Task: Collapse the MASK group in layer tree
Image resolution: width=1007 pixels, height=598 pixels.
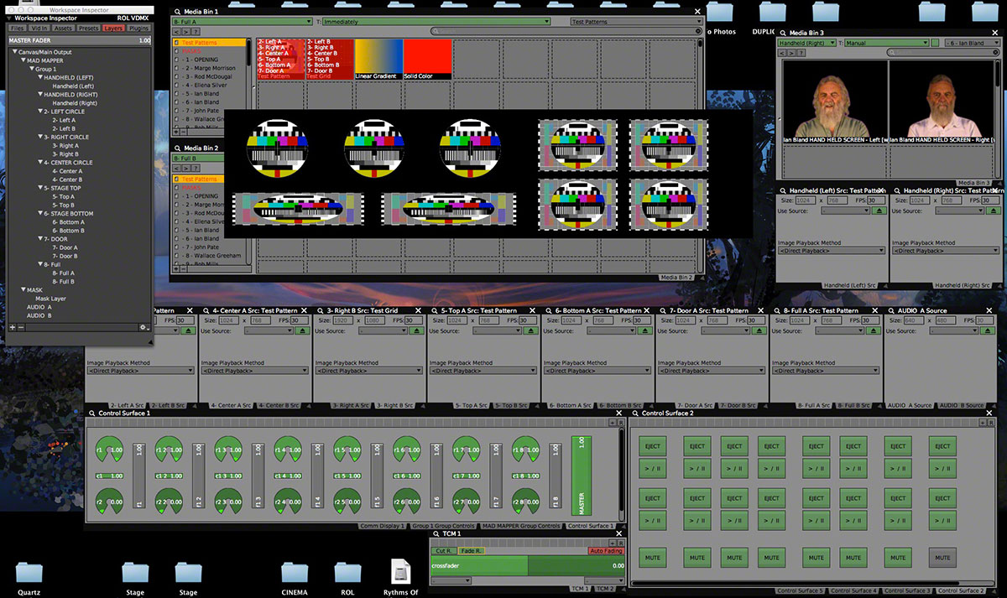Action: (x=23, y=290)
